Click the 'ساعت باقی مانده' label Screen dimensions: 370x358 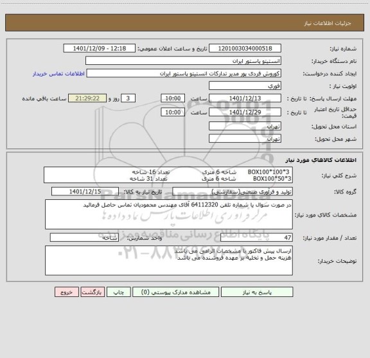44,98
